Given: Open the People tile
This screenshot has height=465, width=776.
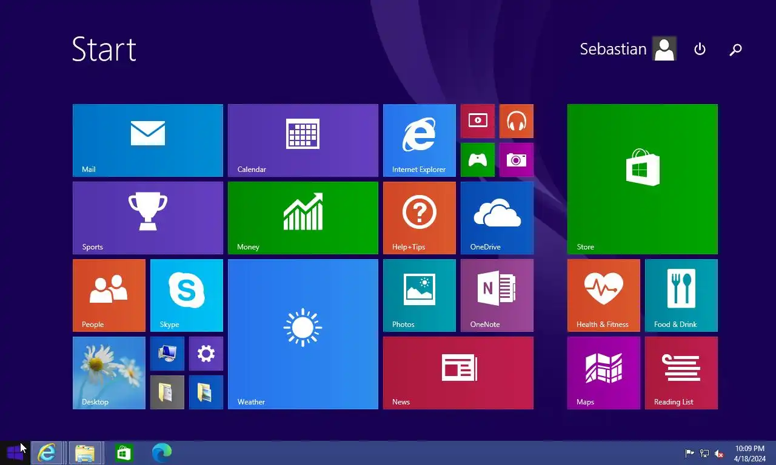Looking at the screenshot, I should [x=109, y=295].
